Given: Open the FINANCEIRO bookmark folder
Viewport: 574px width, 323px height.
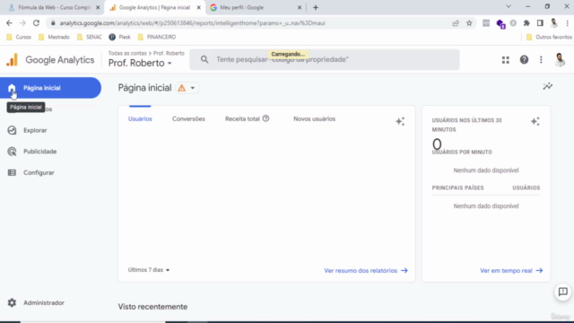Looking at the screenshot, I should click(x=157, y=37).
